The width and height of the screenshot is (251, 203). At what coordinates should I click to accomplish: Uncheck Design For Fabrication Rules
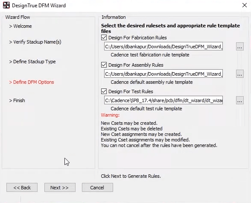(x=104, y=38)
